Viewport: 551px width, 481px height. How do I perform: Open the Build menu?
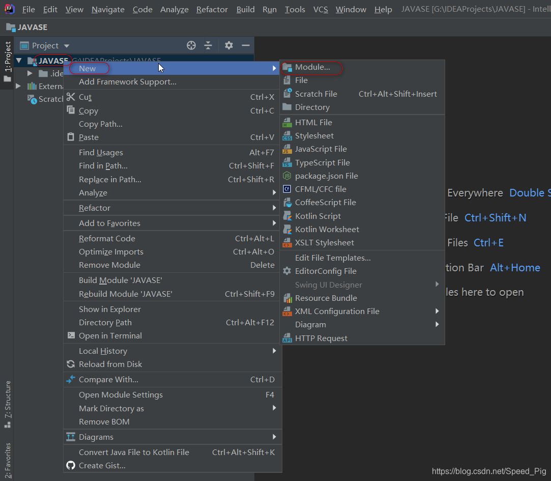pyautogui.click(x=245, y=10)
